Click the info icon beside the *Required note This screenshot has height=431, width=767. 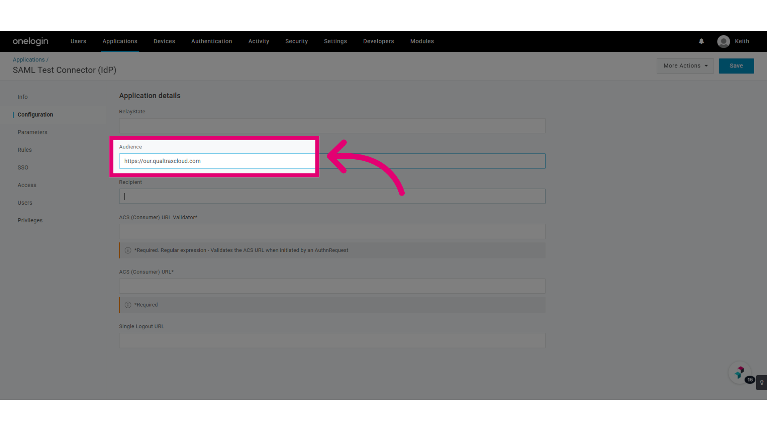click(128, 305)
